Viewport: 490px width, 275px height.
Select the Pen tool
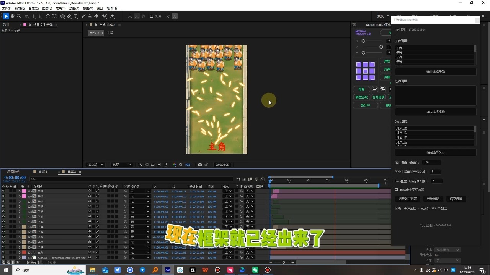coord(69,16)
